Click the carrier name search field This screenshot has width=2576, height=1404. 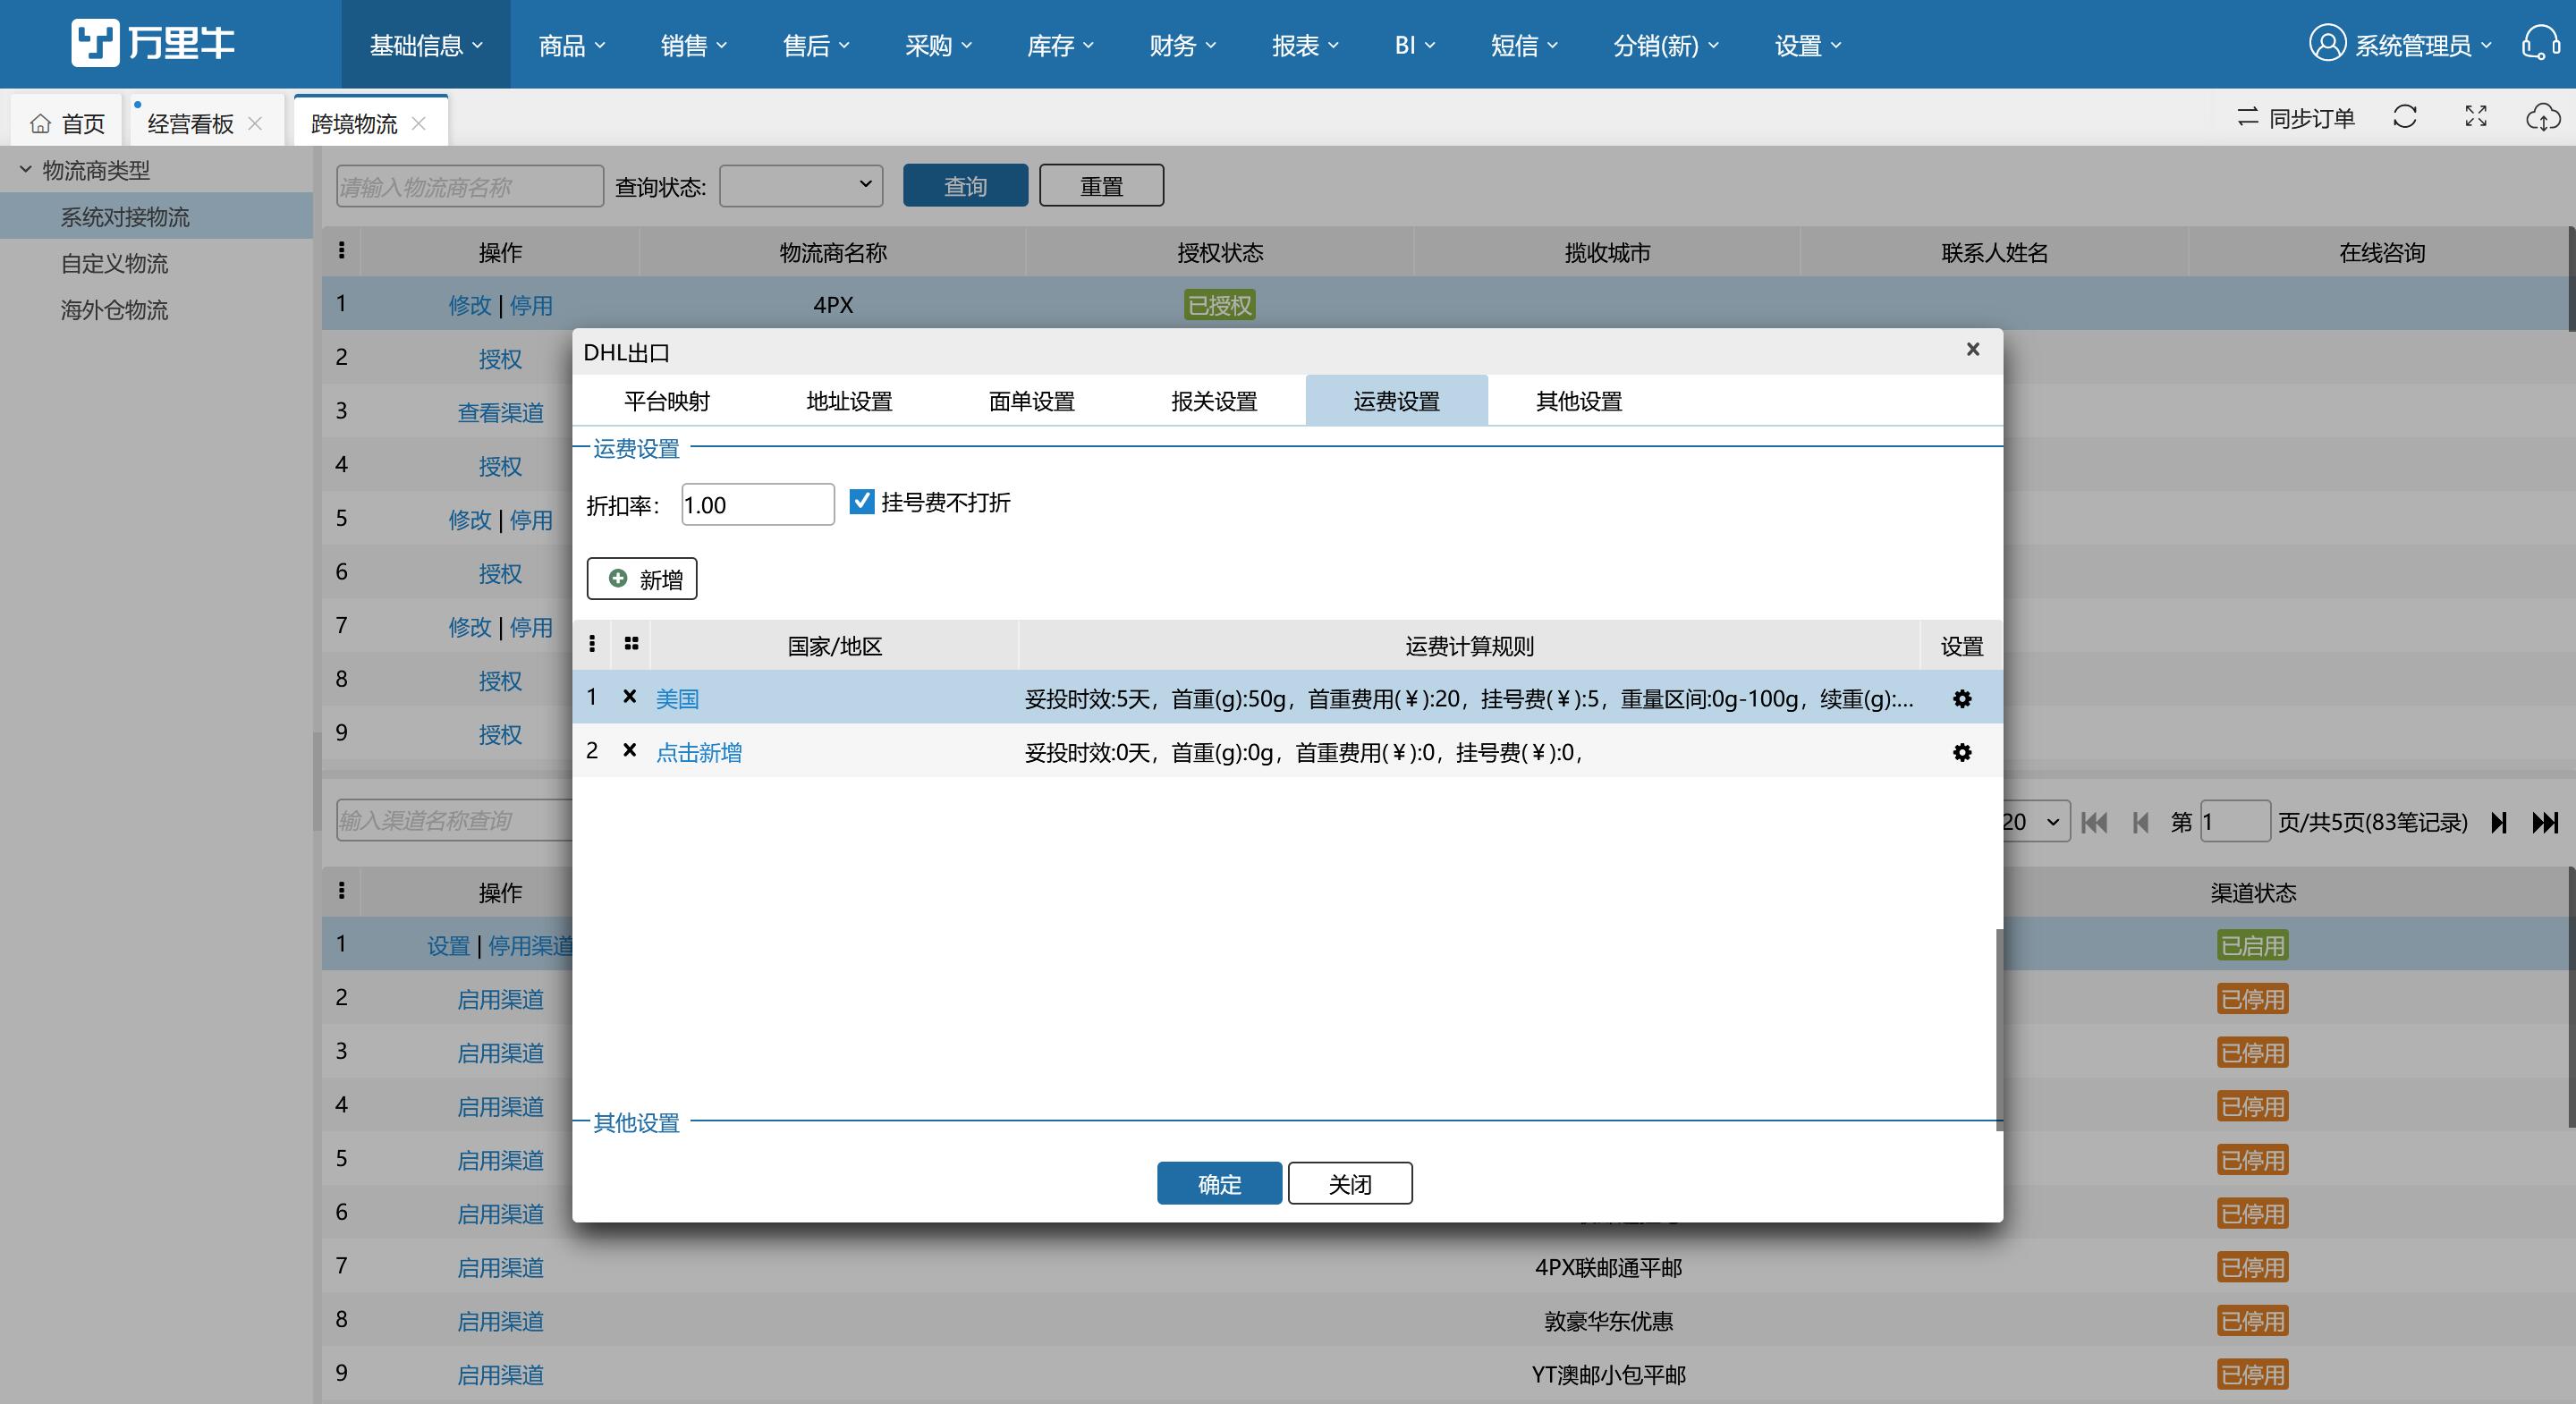point(470,185)
